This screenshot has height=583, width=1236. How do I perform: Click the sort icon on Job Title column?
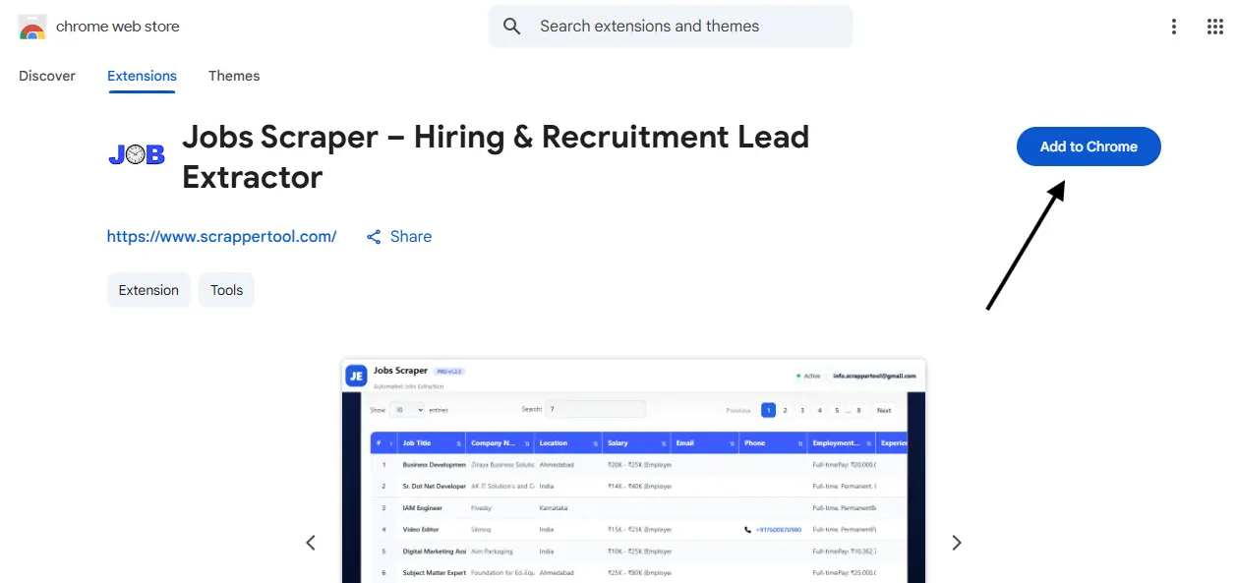click(458, 442)
